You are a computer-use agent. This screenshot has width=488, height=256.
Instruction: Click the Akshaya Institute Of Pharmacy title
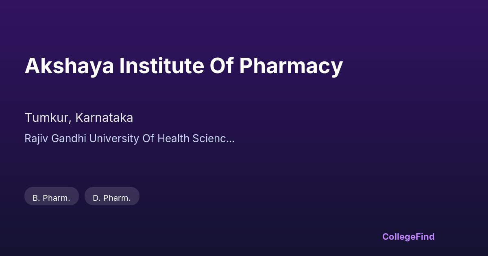click(184, 66)
